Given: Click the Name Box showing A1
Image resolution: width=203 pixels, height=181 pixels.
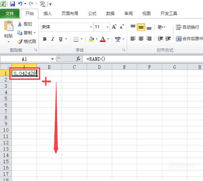Looking at the screenshot, I should click(25, 59).
